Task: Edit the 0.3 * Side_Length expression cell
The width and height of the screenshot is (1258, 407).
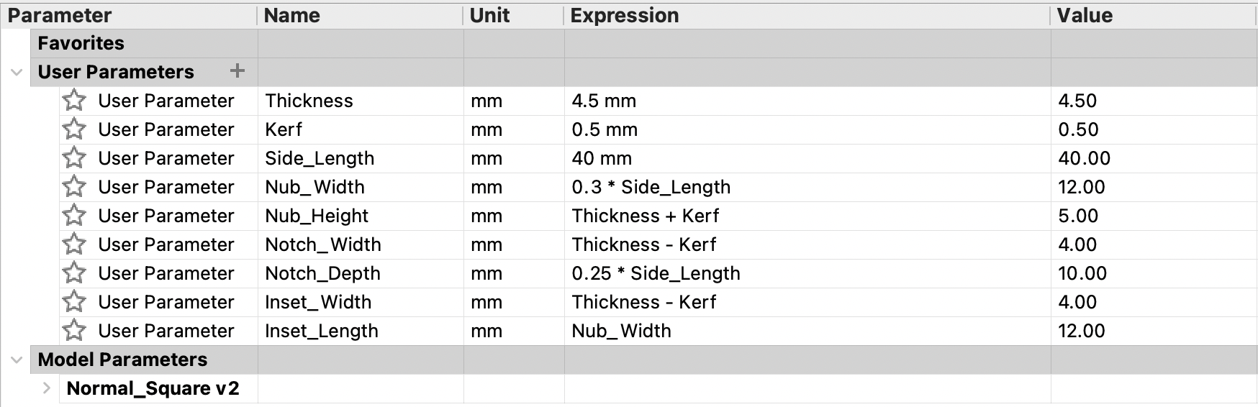Action: [x=807, y=187]
